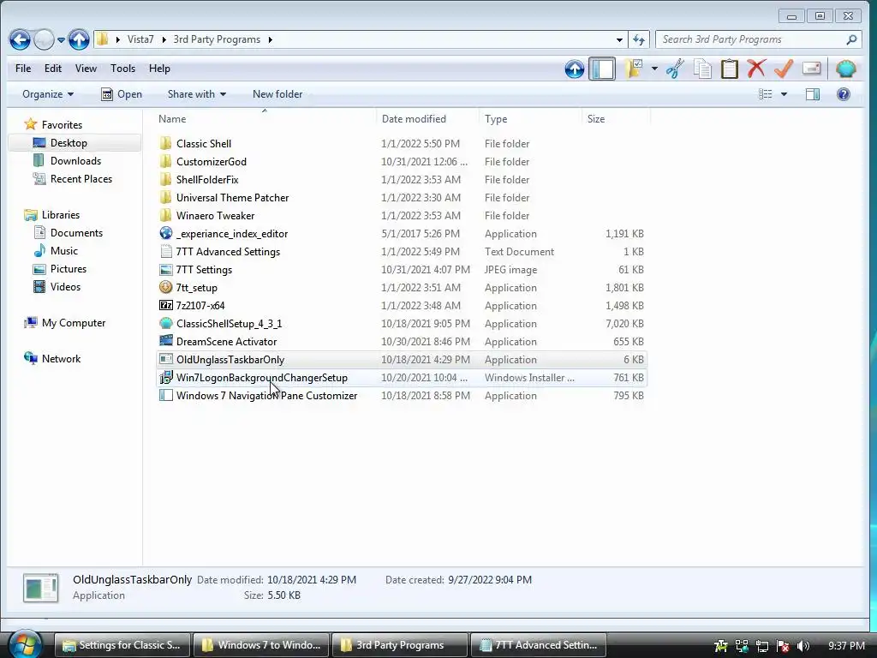This screenshot has height=658, width=877.
Task: Click the red X Delete icon
Action: (x=756, y=69)
